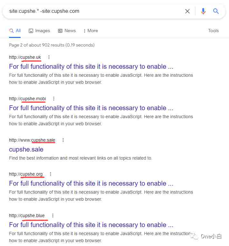Screen dimensions: 229x246
Task: Switch to the News tab
Action: click(67, 31)
